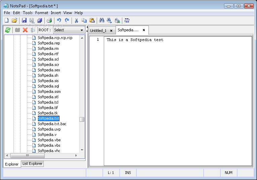This screenshot has height=180, width=257.
Task: Select Softpedia.stl file
Action: [48, 97]
